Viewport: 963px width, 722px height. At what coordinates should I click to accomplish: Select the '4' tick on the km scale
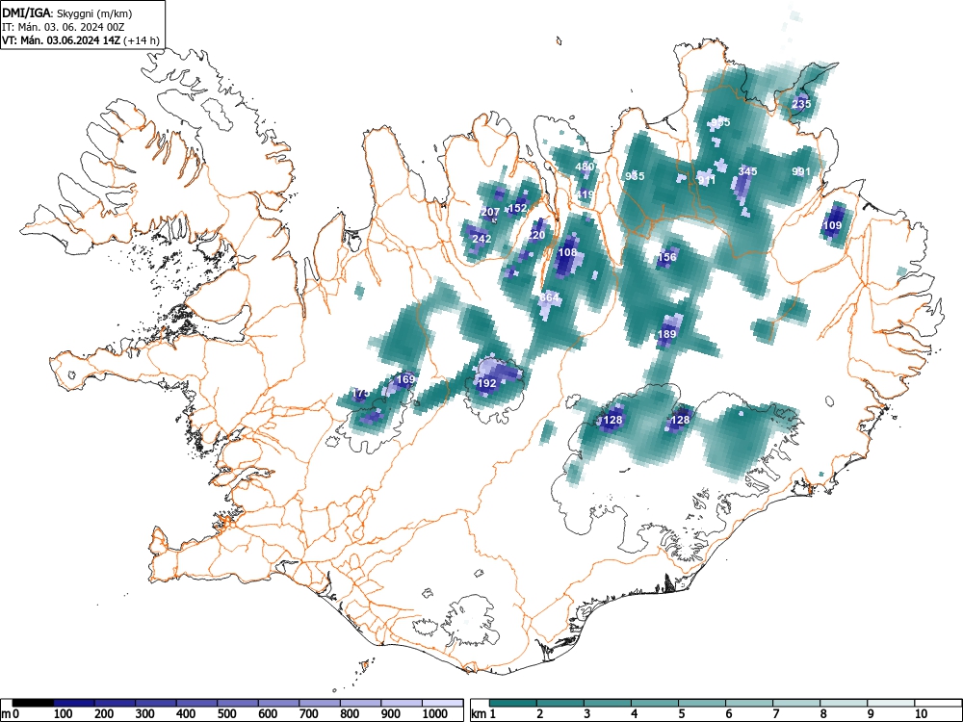[635, 714]
